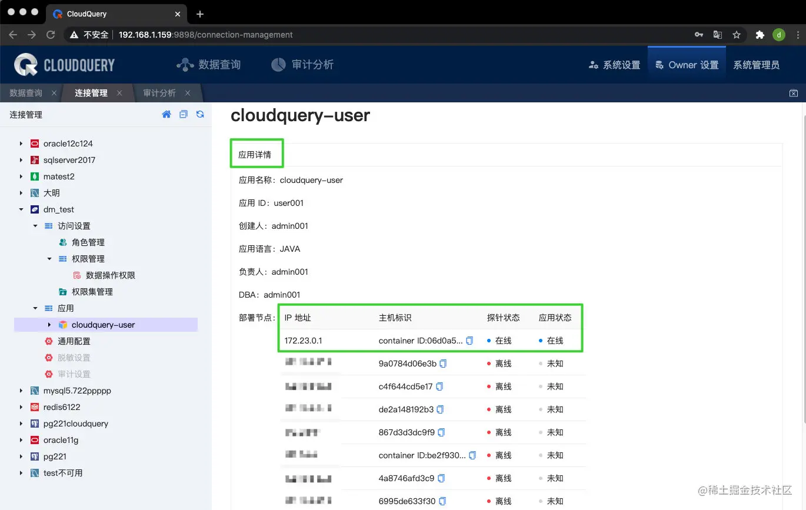Click the 探针状态 column header
Screen dimensions: 806x510
504,318
